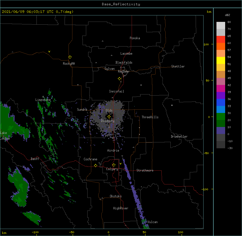This screenshot has height=236, width=242.
Task: Click the Base_Reflectivity title
Action: [x=121, y=4]
